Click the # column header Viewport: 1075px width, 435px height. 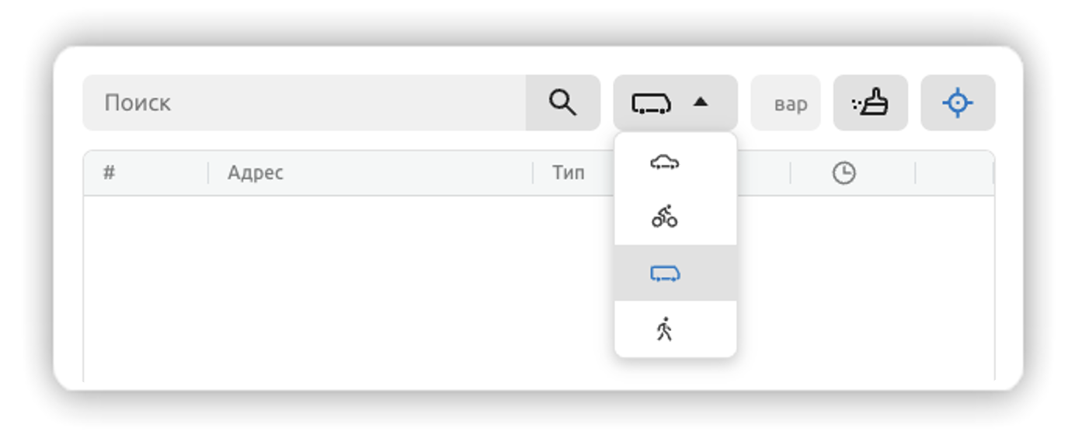[109, 172]
